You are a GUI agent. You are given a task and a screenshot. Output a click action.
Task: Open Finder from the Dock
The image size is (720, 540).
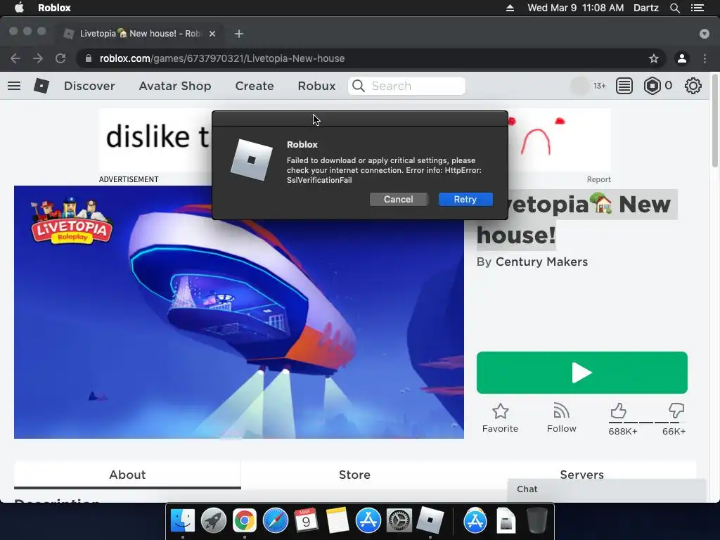click(x=183, y=521)
